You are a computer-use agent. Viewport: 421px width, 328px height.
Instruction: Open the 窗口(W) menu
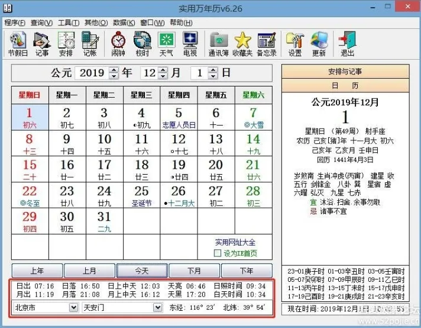tap(152, 22)
